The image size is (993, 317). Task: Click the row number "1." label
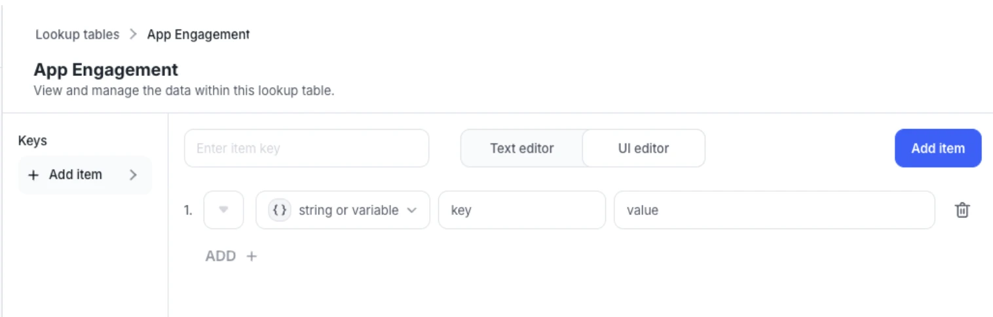188,210
